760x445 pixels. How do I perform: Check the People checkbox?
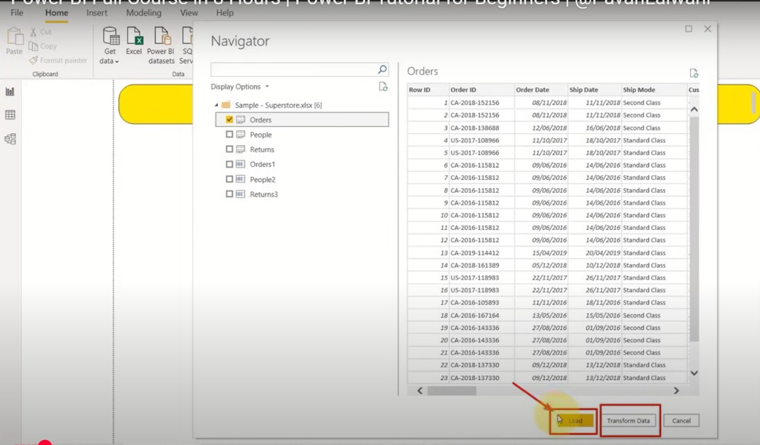click(x=230, y=134)
